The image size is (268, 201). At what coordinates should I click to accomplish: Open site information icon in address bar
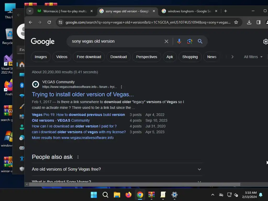(x=60, y=22)
